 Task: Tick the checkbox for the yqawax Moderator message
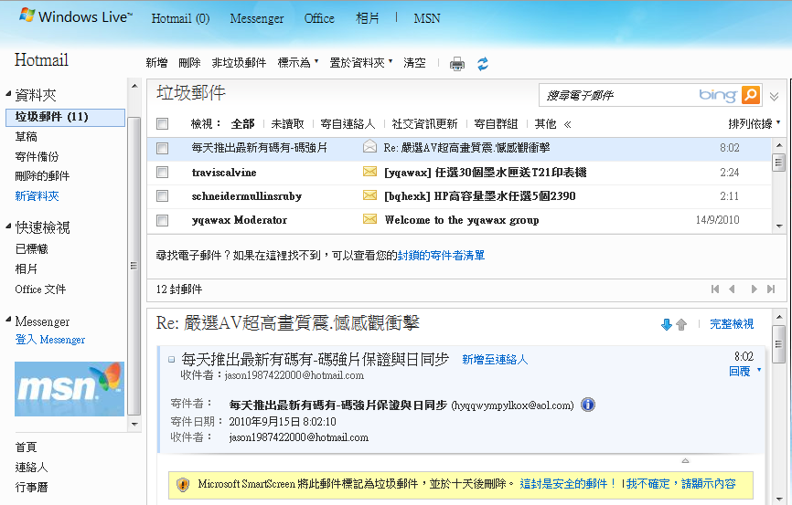(162, 220)
